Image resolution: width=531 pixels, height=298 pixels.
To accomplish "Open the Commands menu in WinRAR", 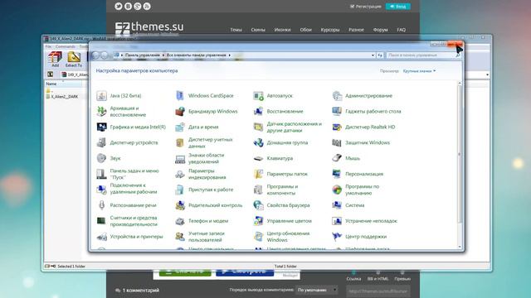I will point(65,46).
